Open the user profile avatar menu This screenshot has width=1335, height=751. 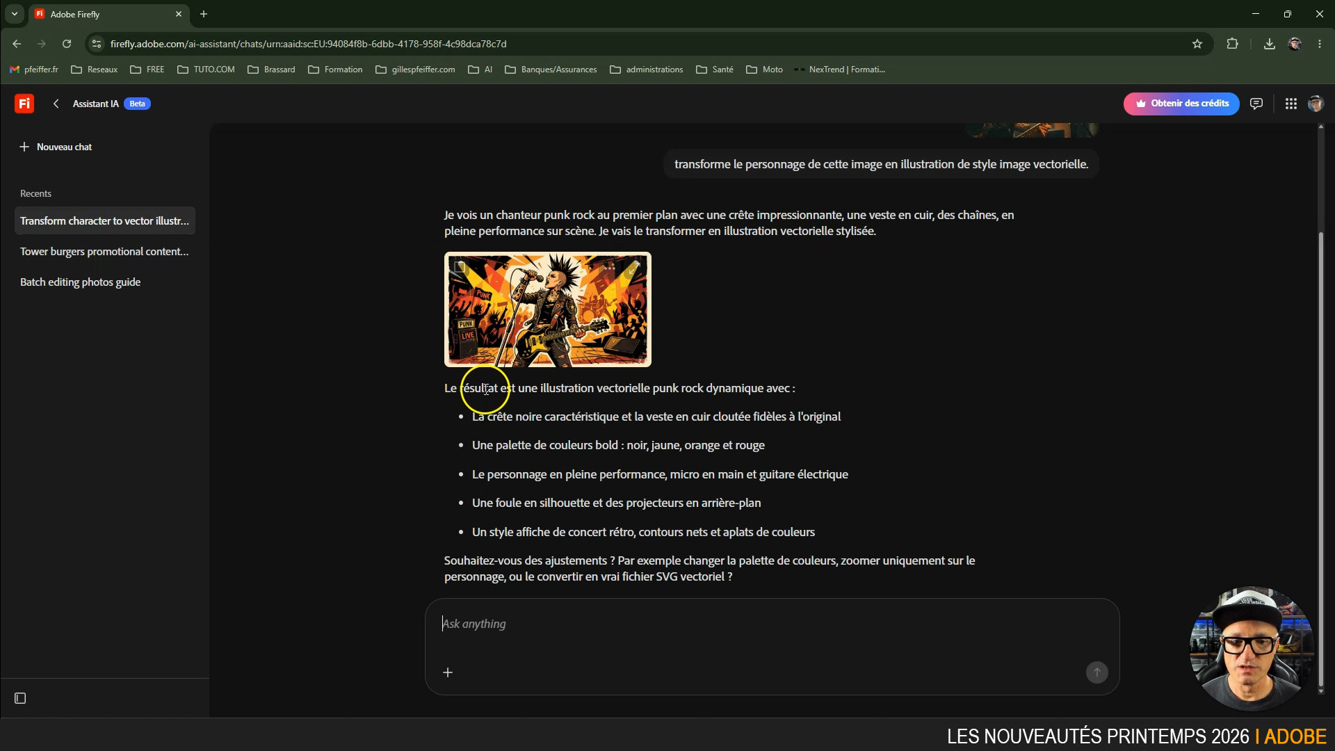[x=1316, y=104]
